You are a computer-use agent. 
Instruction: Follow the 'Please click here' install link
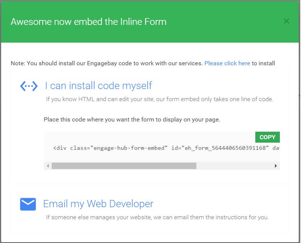[227, 63]
